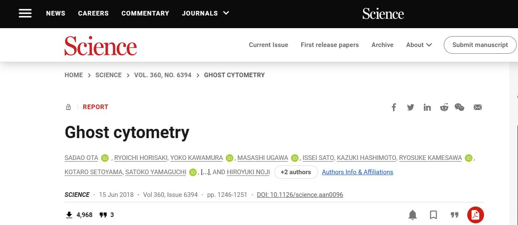Expand the Journals dropdown
518x225 pixels.
tap(206, 13)
